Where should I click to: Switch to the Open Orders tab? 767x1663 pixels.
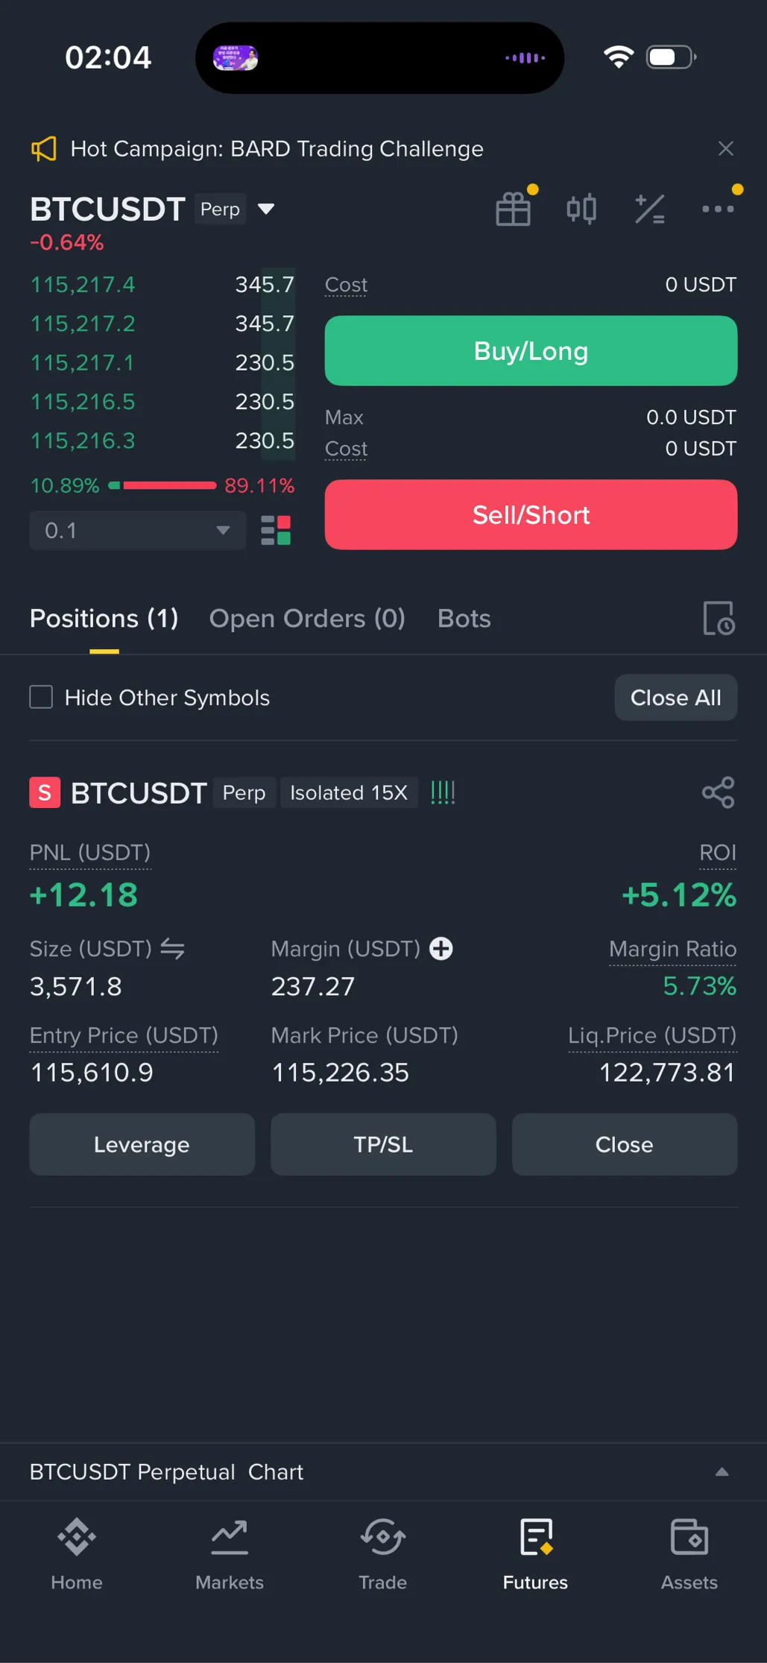pyautogui.click(x=307, y=619)
